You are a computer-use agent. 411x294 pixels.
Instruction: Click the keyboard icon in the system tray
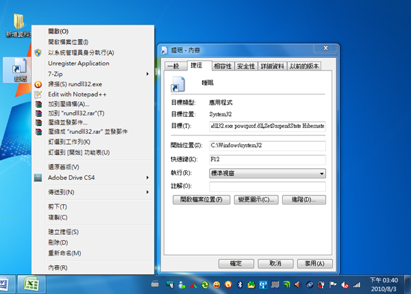pos(155,284)
